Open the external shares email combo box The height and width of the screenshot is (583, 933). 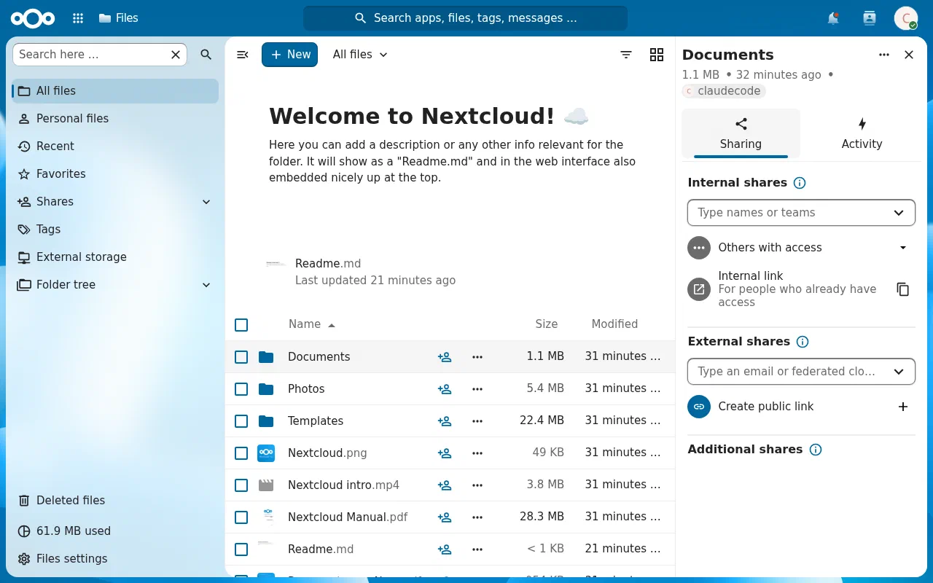click(x=801, y=372)
